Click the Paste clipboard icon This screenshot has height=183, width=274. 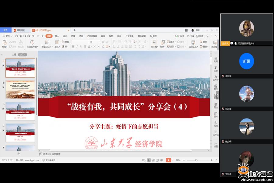pyautogui.click(x=4, y=42)
